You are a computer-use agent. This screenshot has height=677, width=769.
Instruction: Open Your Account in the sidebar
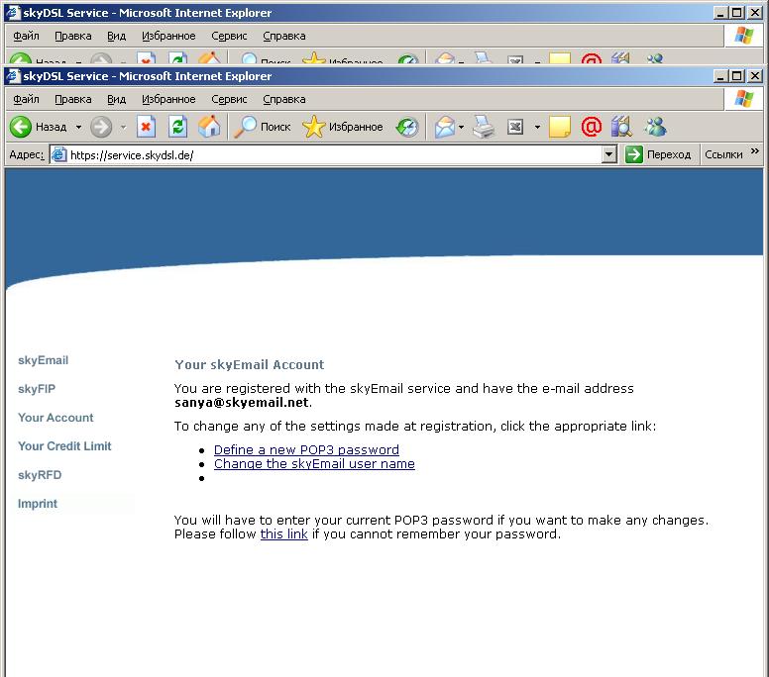55,418
